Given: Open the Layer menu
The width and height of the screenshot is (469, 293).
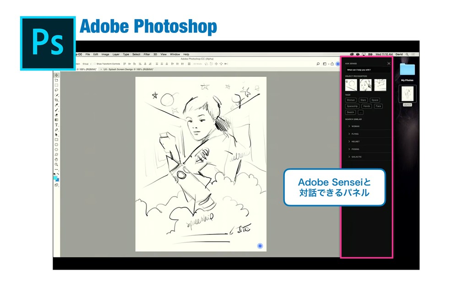Looking at the screenshot, I should (x=116, y=54).
